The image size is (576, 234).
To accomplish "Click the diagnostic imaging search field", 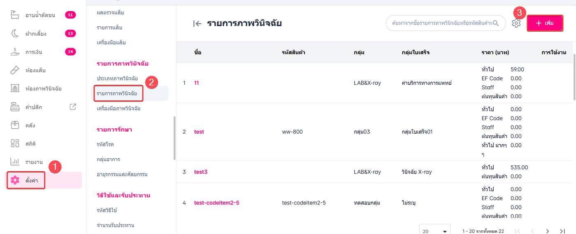I will (x=442, y=23).
